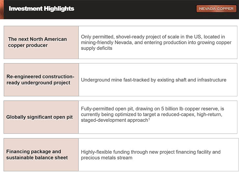Image resolution: width=239 pixels, height=172 pixels.
Task: Click 'The next North American copper producer' heading
Action: click(37, 42)
